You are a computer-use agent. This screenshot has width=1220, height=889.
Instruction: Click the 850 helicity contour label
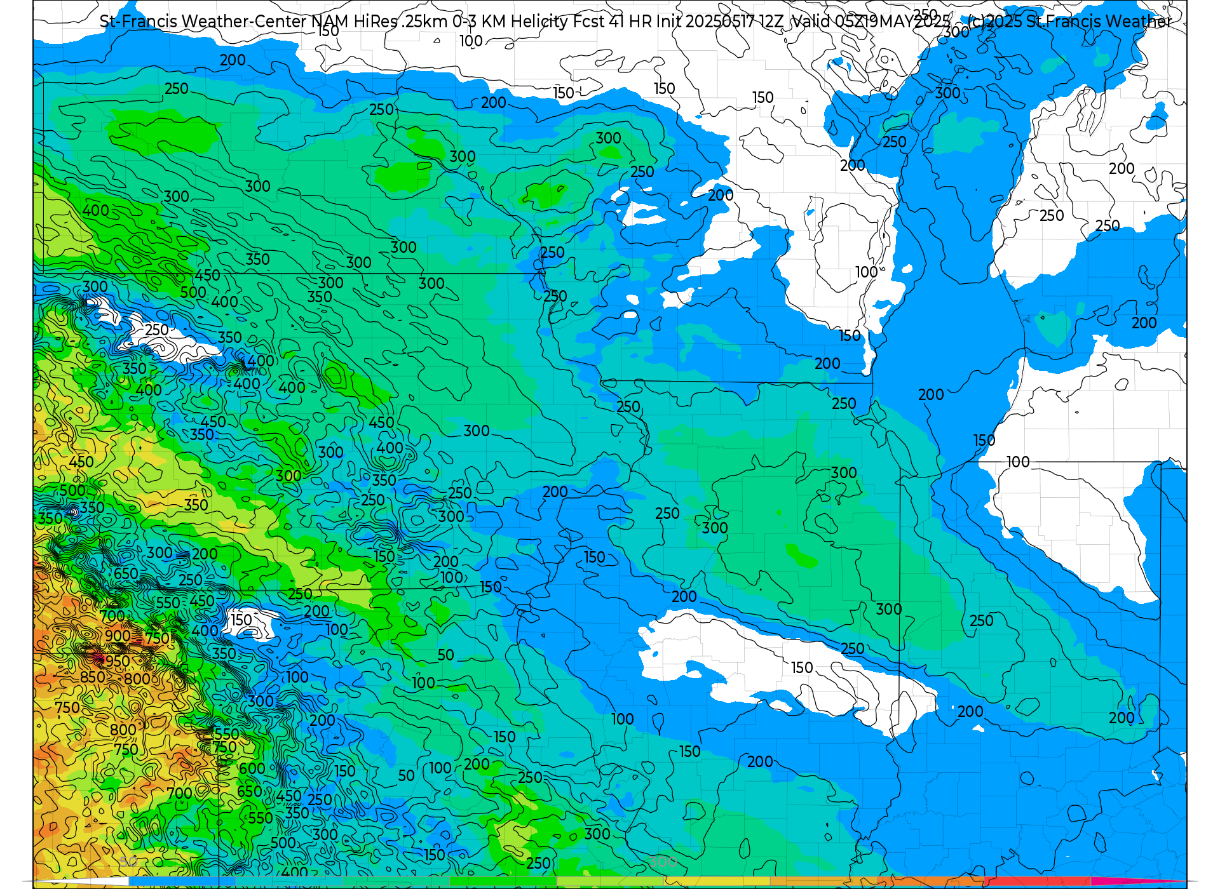click(x=93, y=678)
